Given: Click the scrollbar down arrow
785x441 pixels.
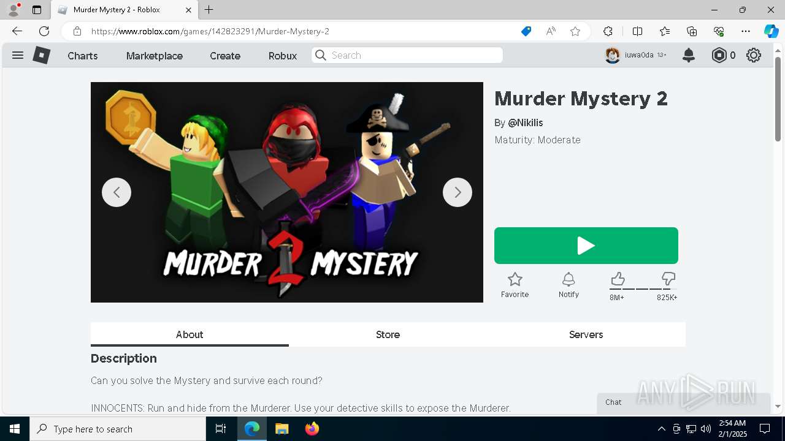Looking at the screenshot, I should click(778, 407).
